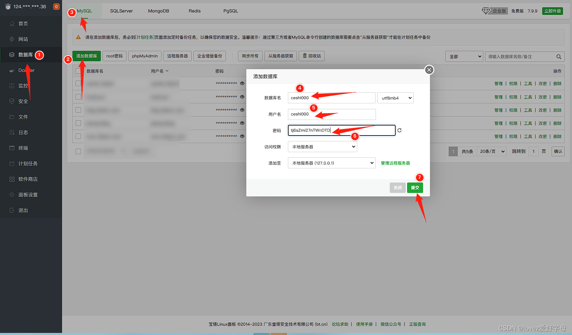Click the 远程服务器 button
This screenshot has height=335, width=572.
point(177,56)
